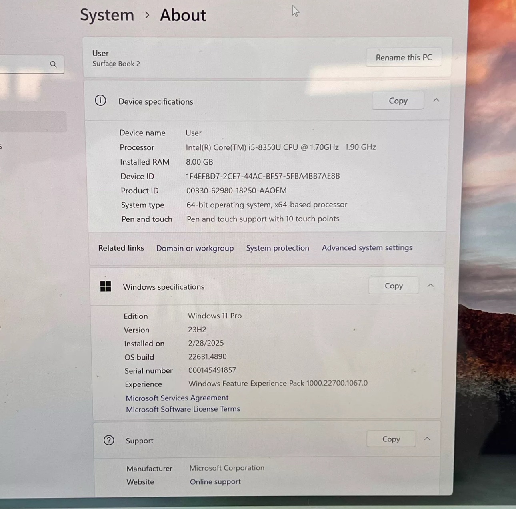The width and height of the screenshot is (516, 509).
Task: Rename this PC
Action: tap(404, 57)
